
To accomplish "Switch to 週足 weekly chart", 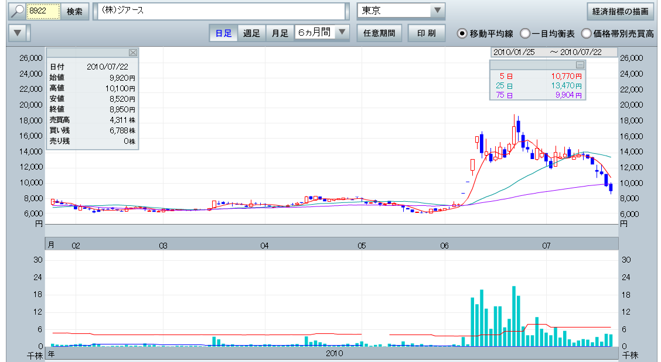I will (252, 33).
